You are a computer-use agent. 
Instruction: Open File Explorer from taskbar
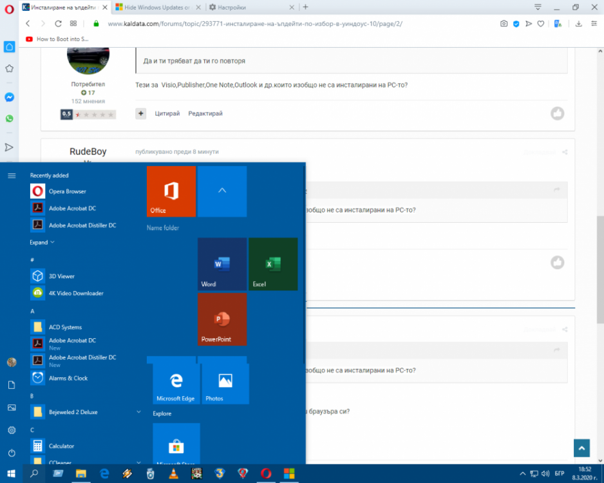81,473
